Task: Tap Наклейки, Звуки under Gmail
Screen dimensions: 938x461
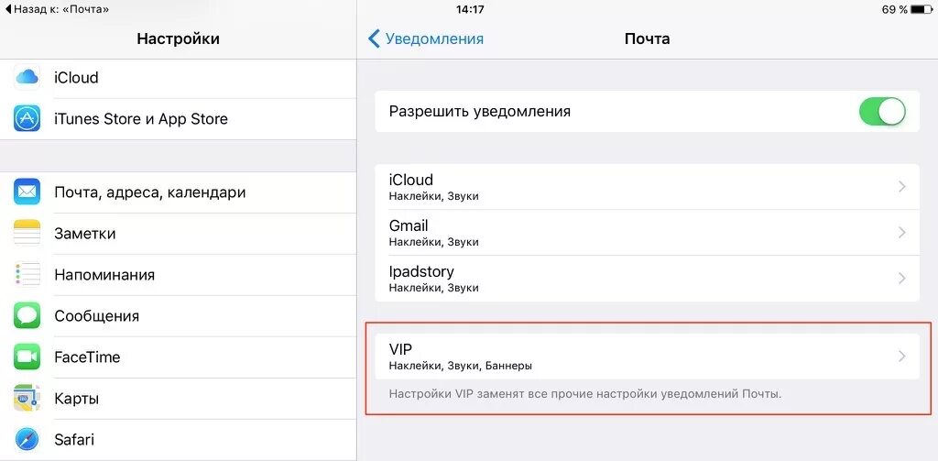Action: 433,243
